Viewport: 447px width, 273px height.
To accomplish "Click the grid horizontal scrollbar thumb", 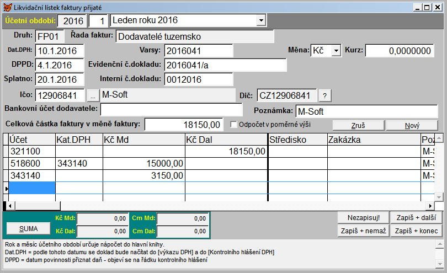I will click(38, 206).
